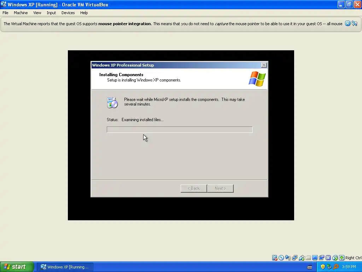Select Windows XP [Running] taskbar button
The width and height of the screenshot is (362, 272).
coord(65,267)
